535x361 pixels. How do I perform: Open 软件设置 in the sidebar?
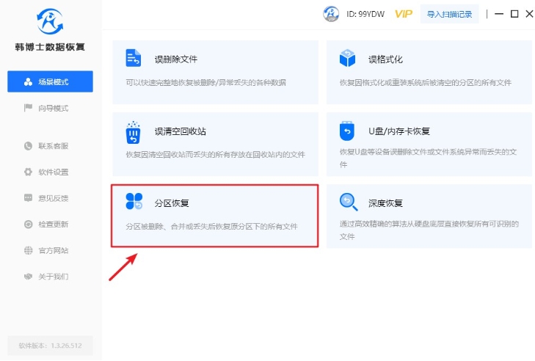[50, 172]
